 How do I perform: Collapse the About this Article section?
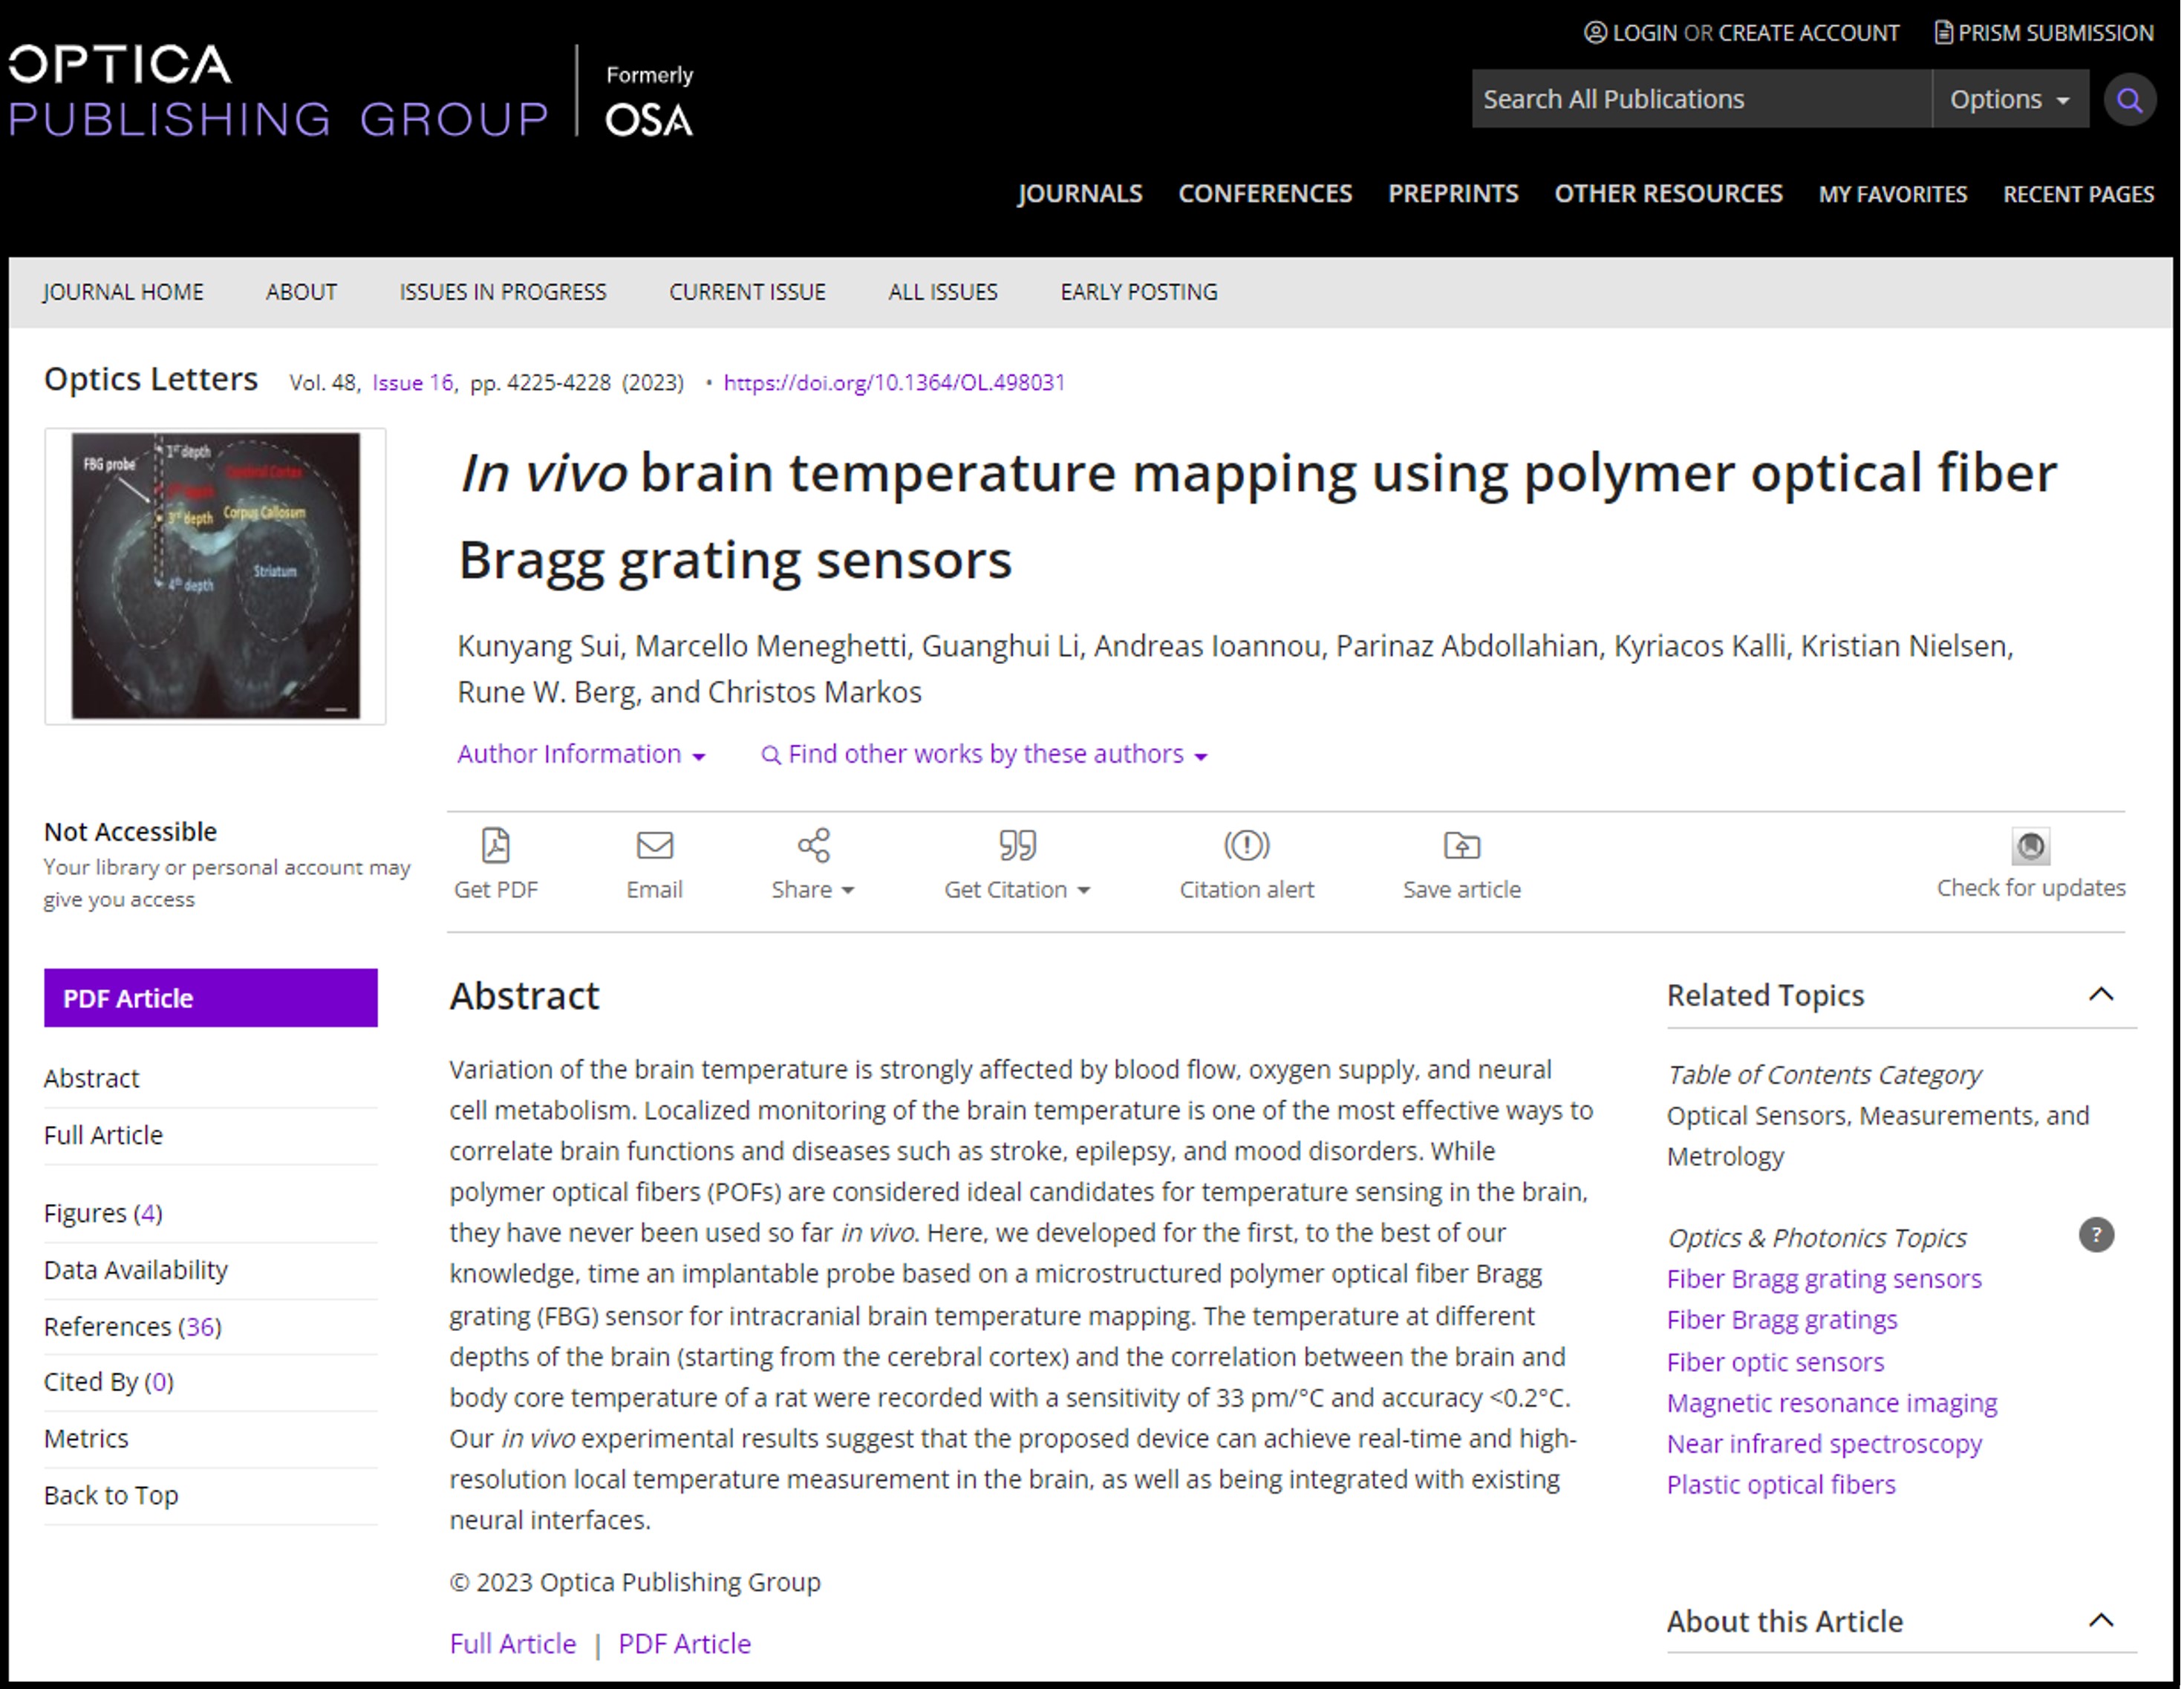tap(2101, 1621)
